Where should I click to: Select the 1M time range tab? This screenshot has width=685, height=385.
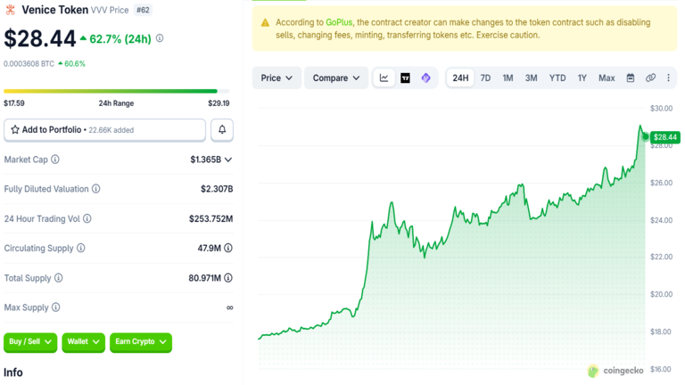[x=508, y=78]
